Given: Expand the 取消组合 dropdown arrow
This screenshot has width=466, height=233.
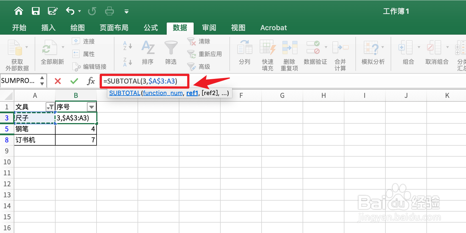Looking at the screenshot, I should pos(448,47).
